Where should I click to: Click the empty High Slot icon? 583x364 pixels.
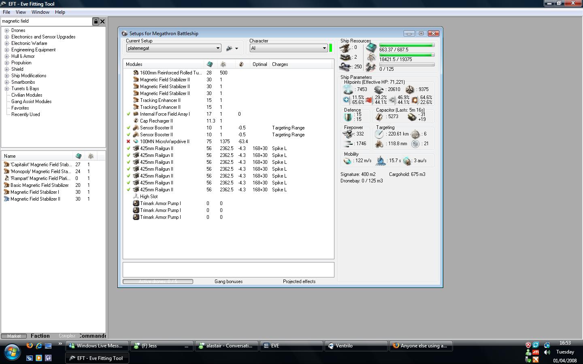(x=136, y=197)
